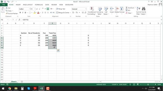Viewport: 163px width, 91px height.
Task: Open Sort & Filter
Action: point(139,11)
